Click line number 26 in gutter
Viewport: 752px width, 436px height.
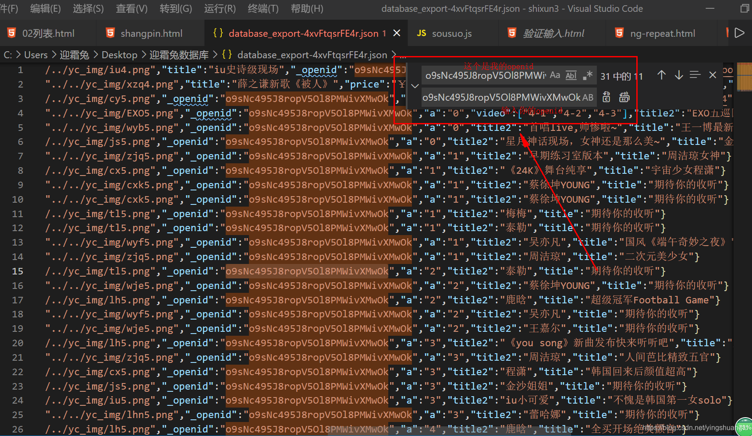tap(18, 429)
